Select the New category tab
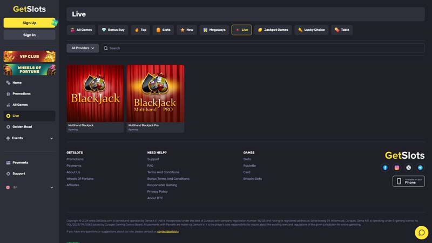This screenshot has height=243, width=432. (186, 30)
